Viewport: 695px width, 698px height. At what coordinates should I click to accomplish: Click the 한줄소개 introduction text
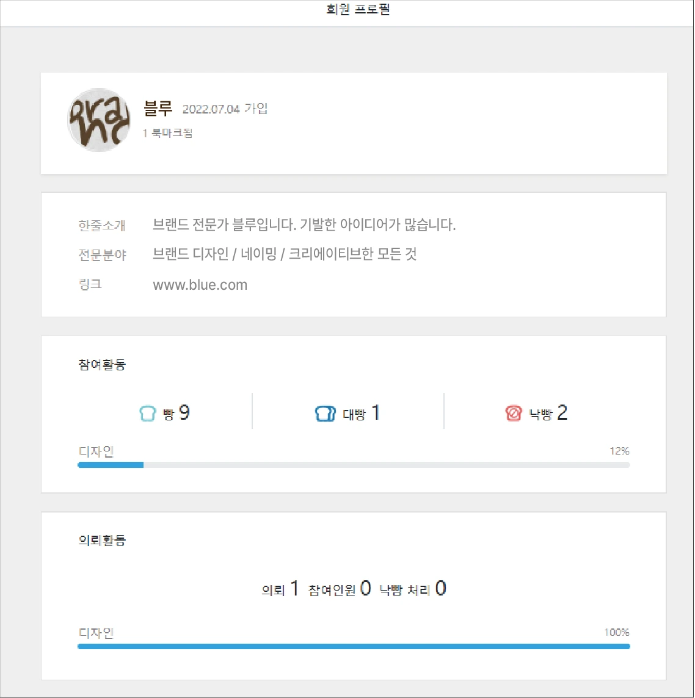point(304,225)
